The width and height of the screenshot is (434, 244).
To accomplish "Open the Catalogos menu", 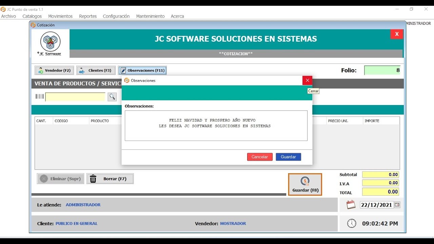I will point(32,16).
